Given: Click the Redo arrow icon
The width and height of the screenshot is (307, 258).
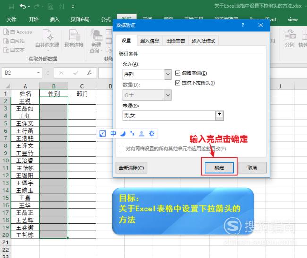Looking at the screenshot, I should pyautogui.click(x=36, y=7).
